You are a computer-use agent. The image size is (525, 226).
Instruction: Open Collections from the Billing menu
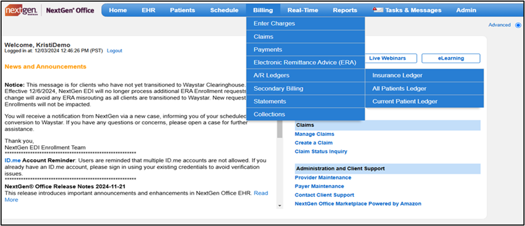coord(305,114)
